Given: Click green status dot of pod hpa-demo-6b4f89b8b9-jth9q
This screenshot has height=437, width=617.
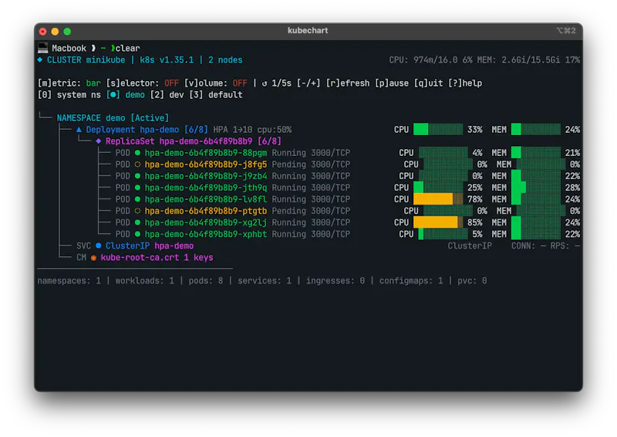Looking at the screenshot, I should 137,188.
